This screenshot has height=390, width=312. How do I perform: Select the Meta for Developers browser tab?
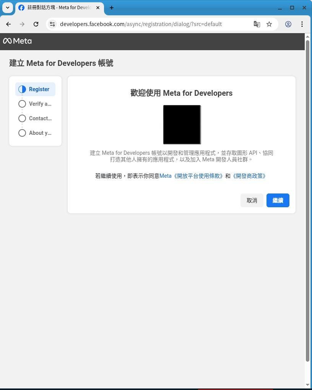[60, 8]
